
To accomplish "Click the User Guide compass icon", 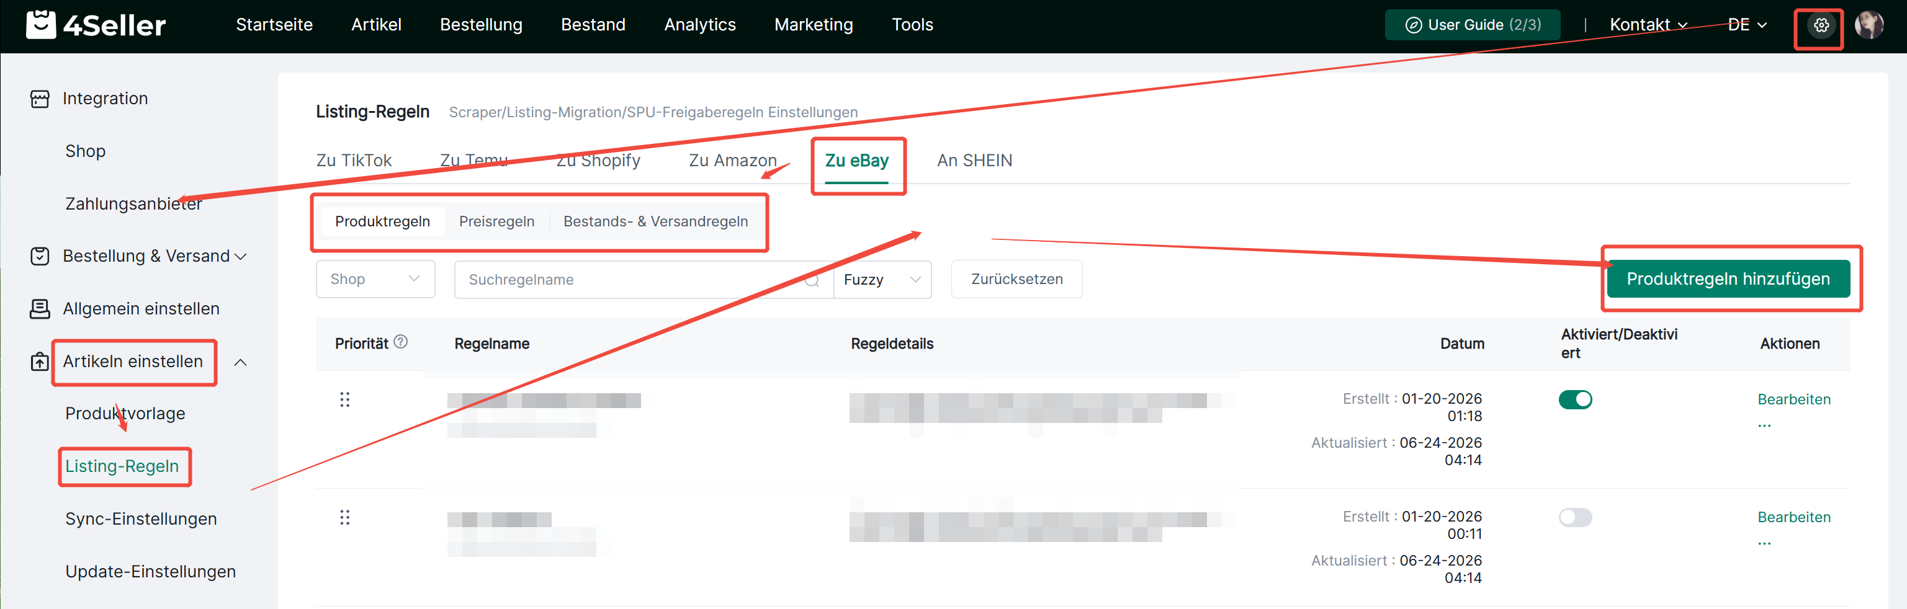I will pyautogui.click(x=1413, y=25).
